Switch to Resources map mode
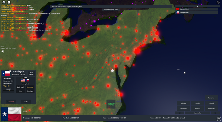222x122 pixels. click(211, 98)
